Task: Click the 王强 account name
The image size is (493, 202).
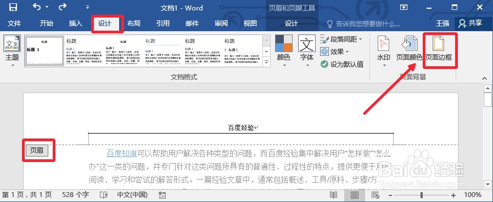Action: (x=442, y=24)
